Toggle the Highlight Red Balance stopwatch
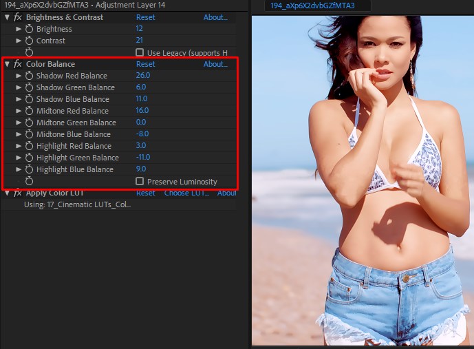474x349 pixels. (x=29, y=146)
